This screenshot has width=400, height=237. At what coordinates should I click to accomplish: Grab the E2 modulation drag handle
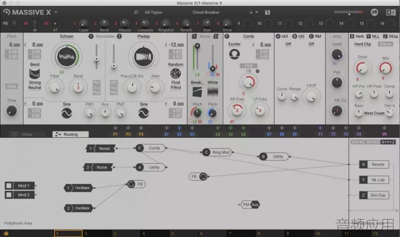(x=179, y=128)
